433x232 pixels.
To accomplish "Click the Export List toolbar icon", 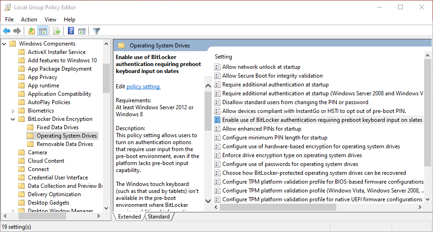I will [57, 31].
